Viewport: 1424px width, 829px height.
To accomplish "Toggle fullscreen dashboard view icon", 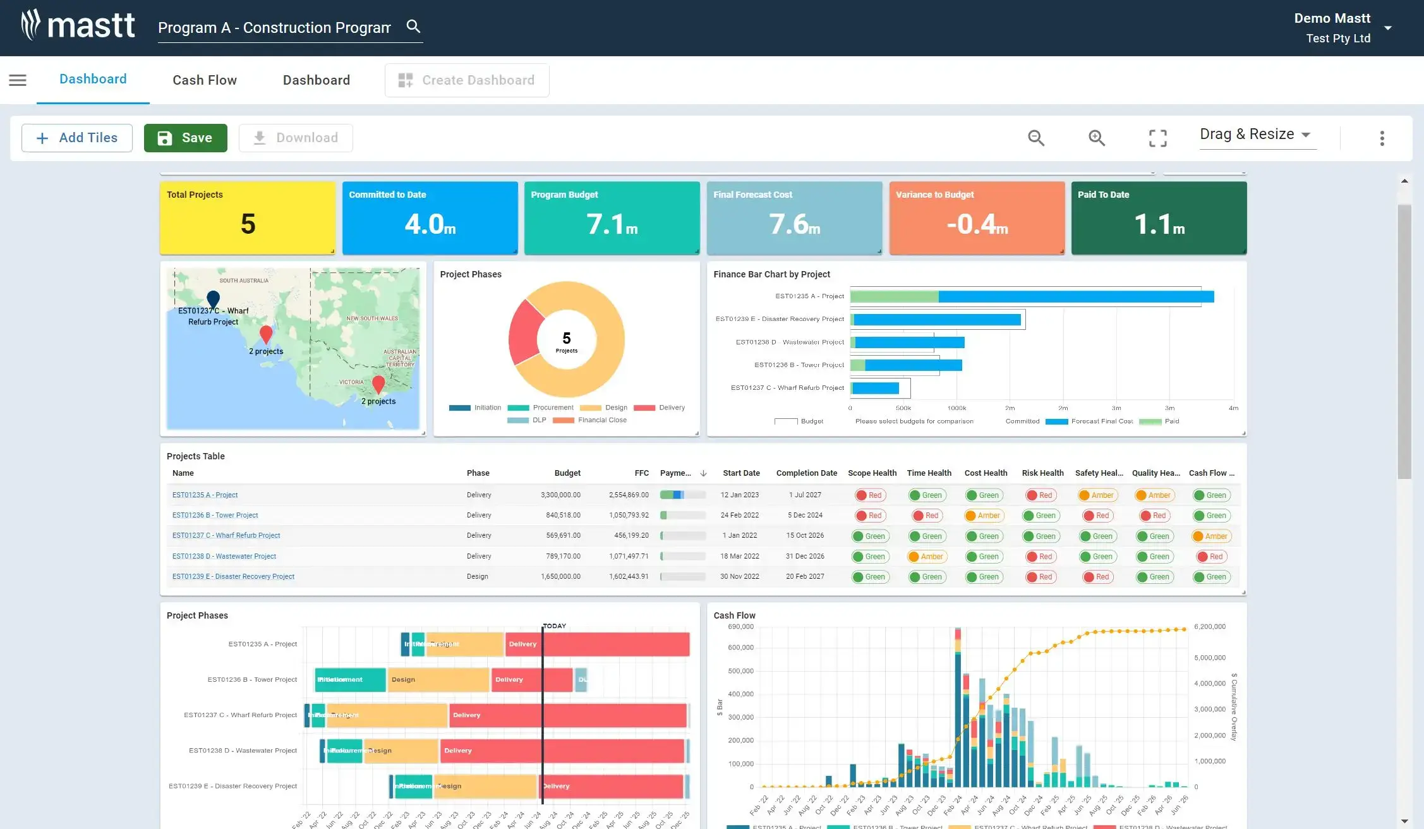I will (1157, 138).
